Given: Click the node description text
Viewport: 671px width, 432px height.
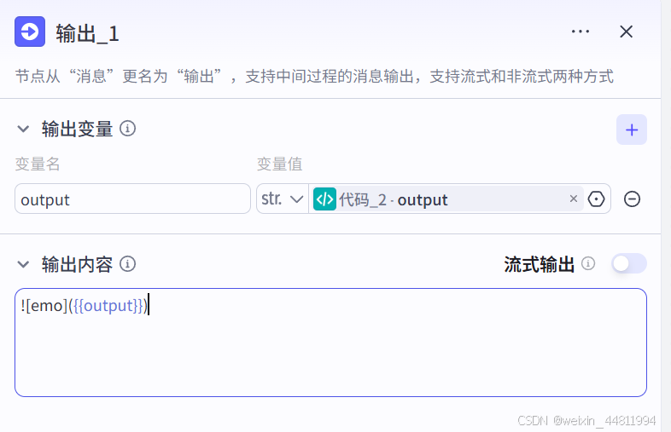Looking at the screenshot, I should (x=314, y=77).
